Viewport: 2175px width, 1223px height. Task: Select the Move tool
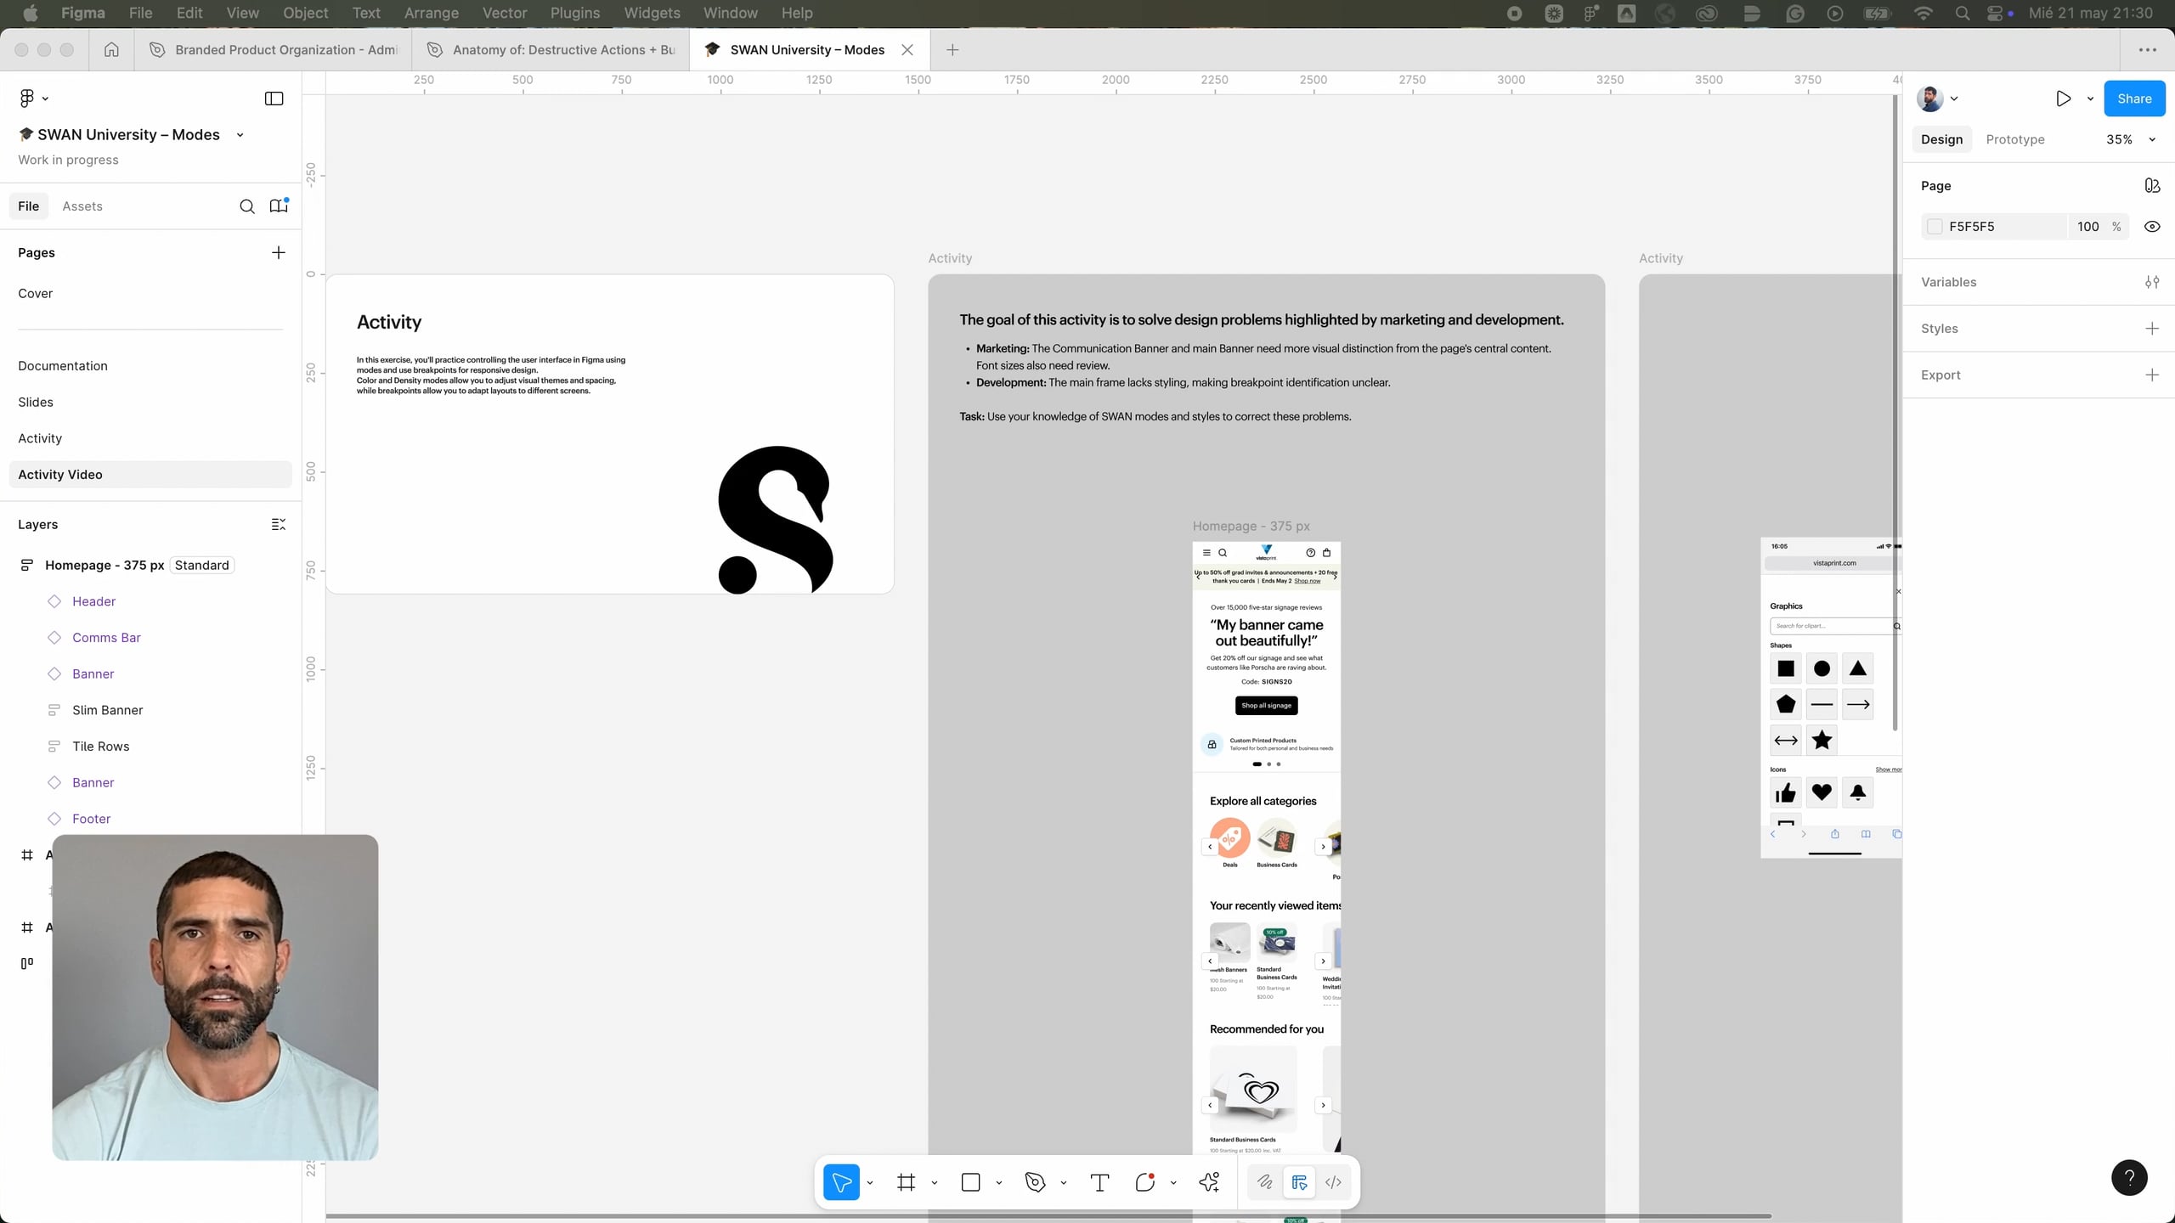841,1182
